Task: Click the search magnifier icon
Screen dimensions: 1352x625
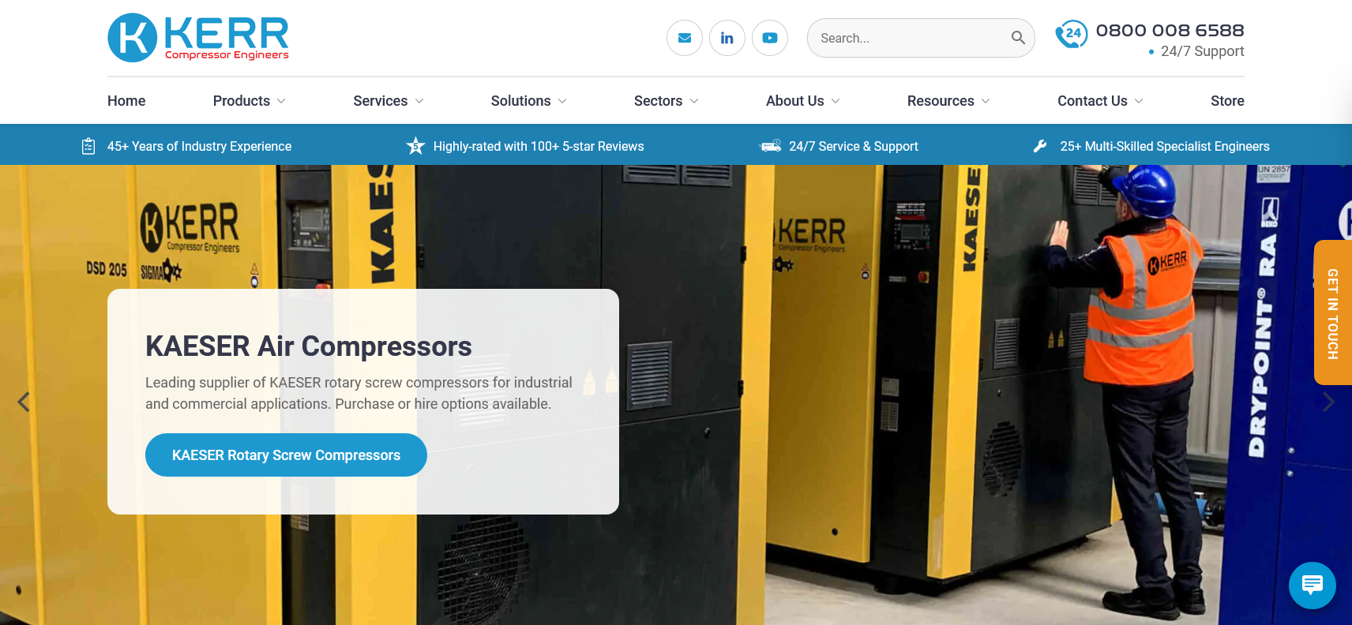Action: 1018,38
